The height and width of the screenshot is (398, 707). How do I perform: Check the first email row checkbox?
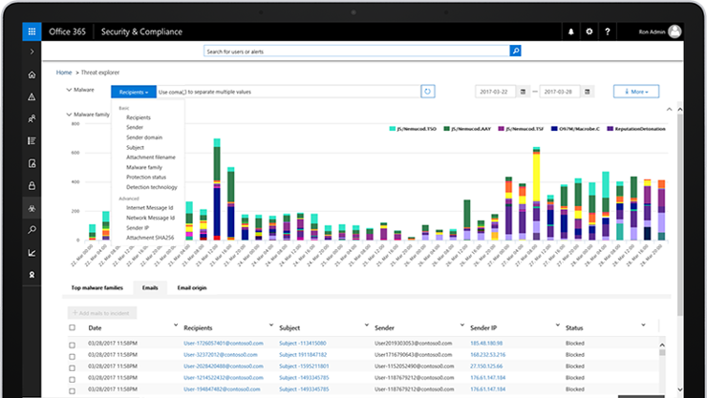[x=73, y=345]
